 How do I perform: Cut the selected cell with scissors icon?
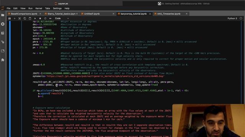pyautogui.click(x=20, y=18)
